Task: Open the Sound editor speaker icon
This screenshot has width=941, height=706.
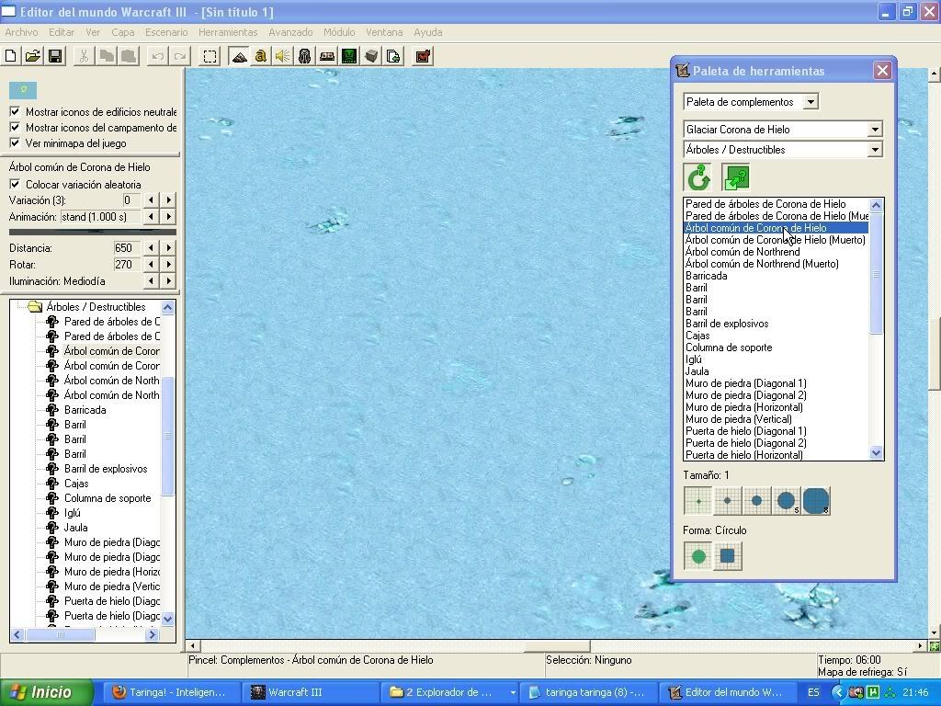Action: click(x=283, y=56)
